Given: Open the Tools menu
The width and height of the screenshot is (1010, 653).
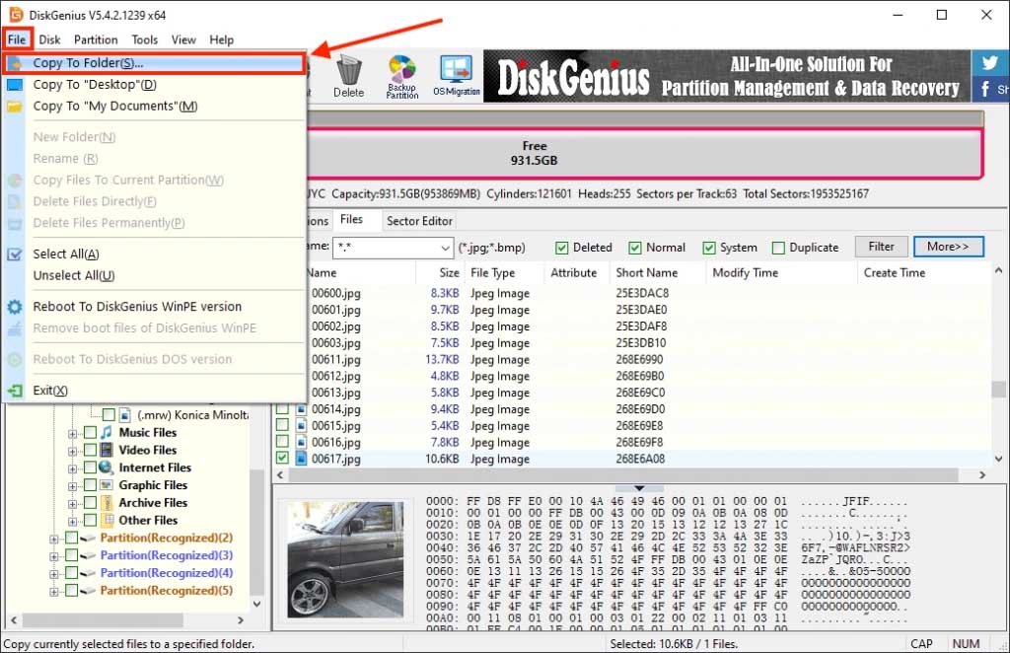Looking at the screenshot, I should (144, 39).
